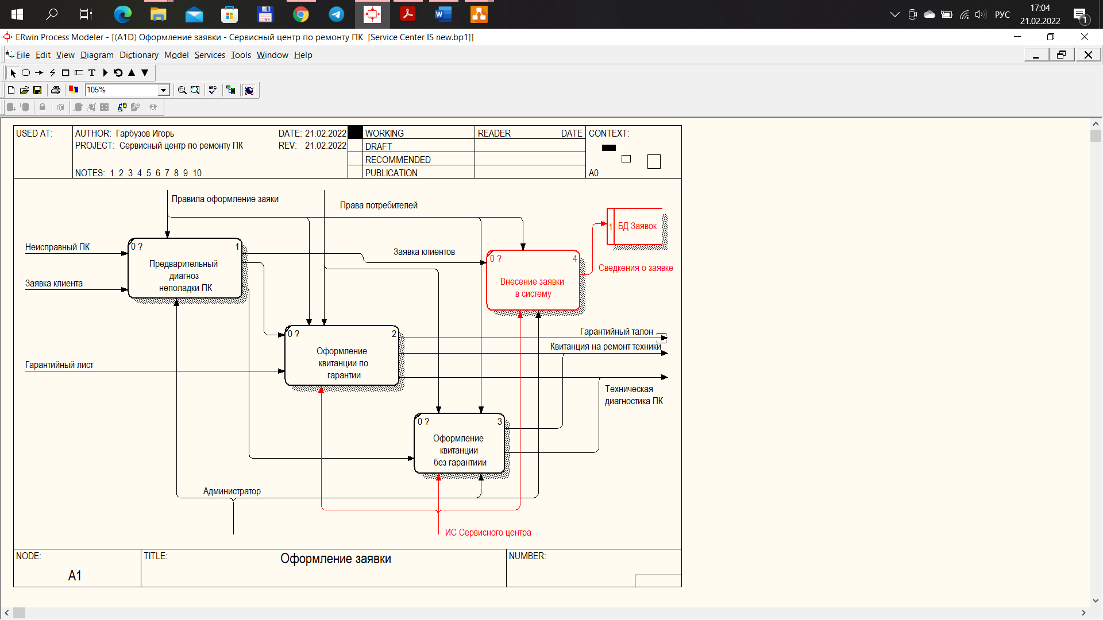
Task: Open Microsoft Word from the taskbar
Action: click(x=443, y=14)
